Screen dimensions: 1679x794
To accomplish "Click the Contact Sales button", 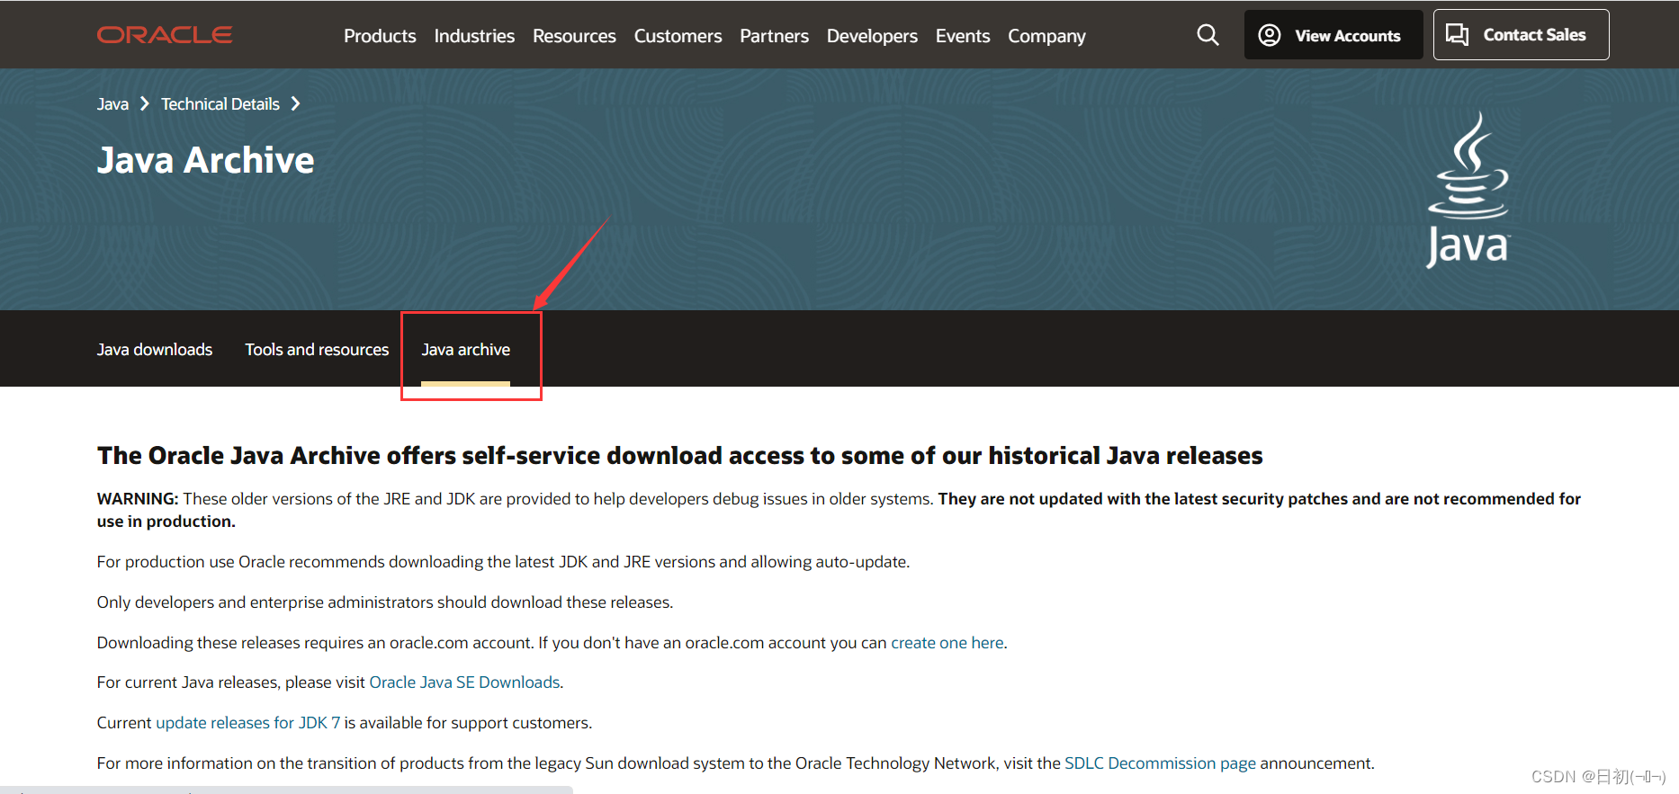I will [1521, 35].
